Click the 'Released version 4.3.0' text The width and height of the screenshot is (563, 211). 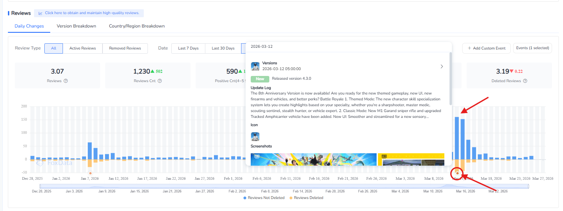[291, 79]
